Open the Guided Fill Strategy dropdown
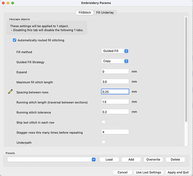Screen dimensions: 193x176 (115, 61)
